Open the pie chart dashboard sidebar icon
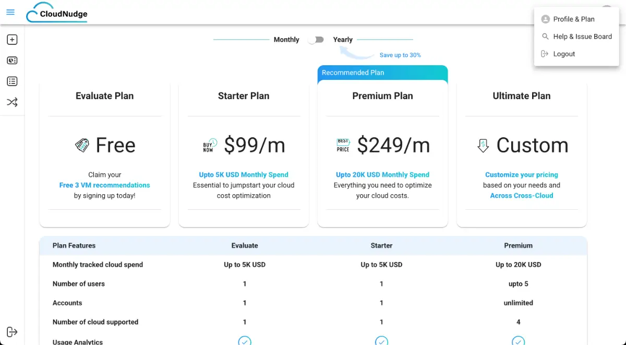This screenshot has width=626, height=345. [x=12, y=61]
